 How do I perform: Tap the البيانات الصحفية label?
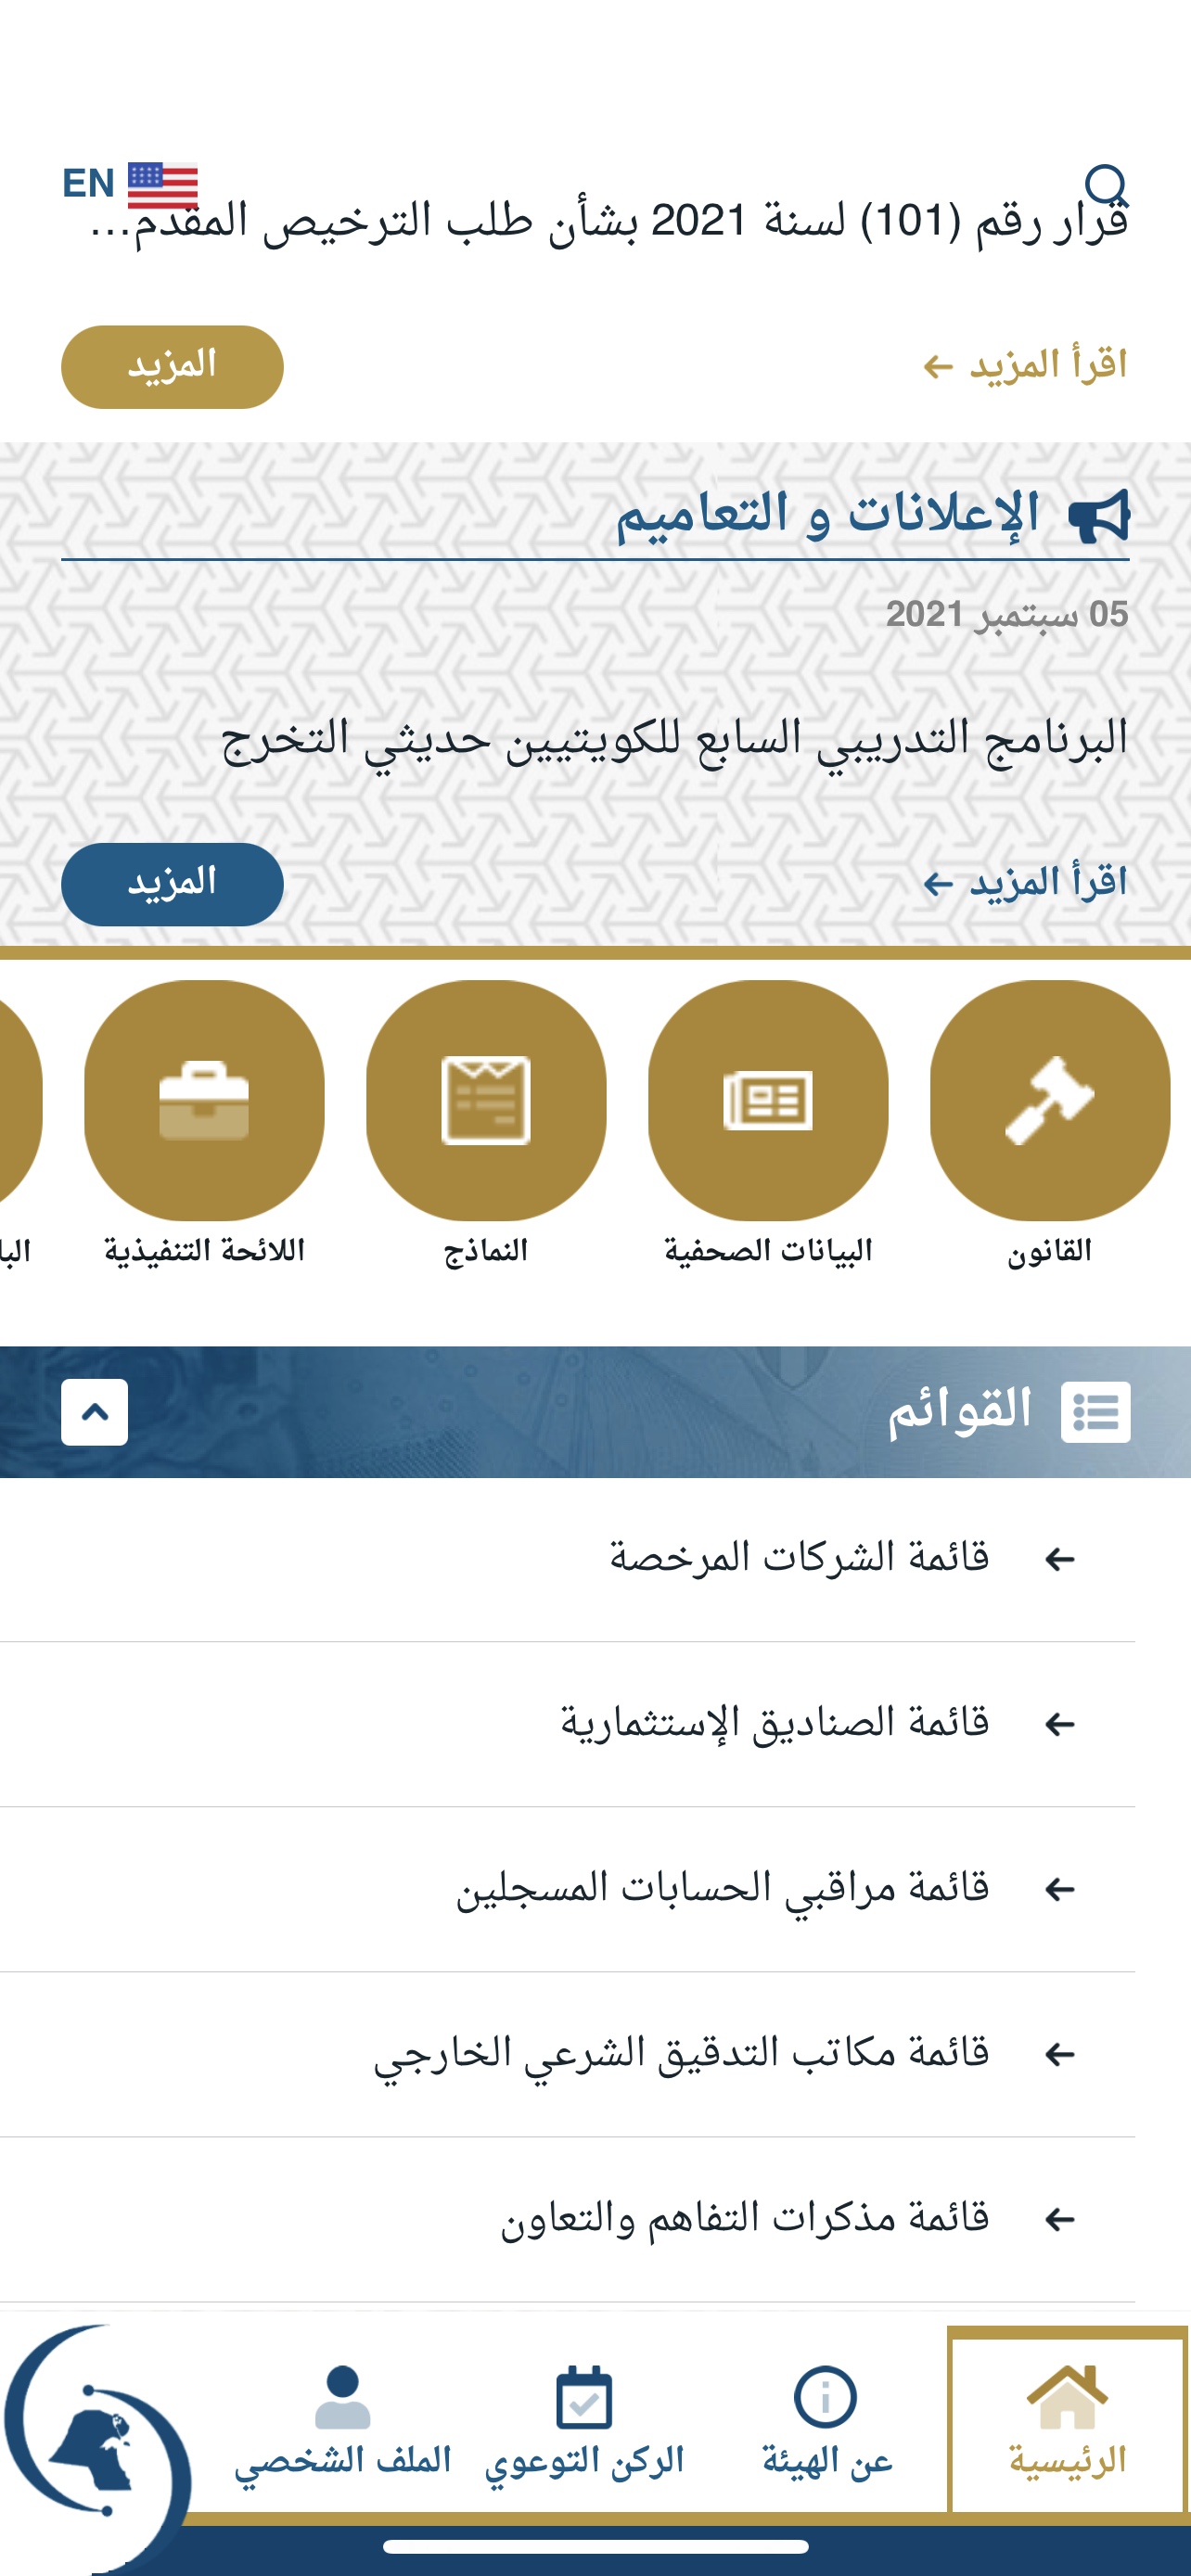tap(768, 1251)
